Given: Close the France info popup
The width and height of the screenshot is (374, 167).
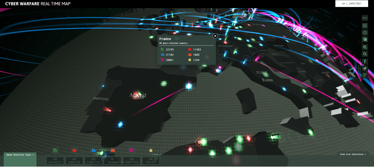Looking at the screenshot, I should coord(215,36).
